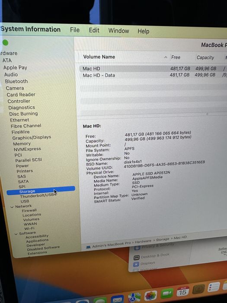Open the Edit menu
227x303 pixels.
pos(94,30)
